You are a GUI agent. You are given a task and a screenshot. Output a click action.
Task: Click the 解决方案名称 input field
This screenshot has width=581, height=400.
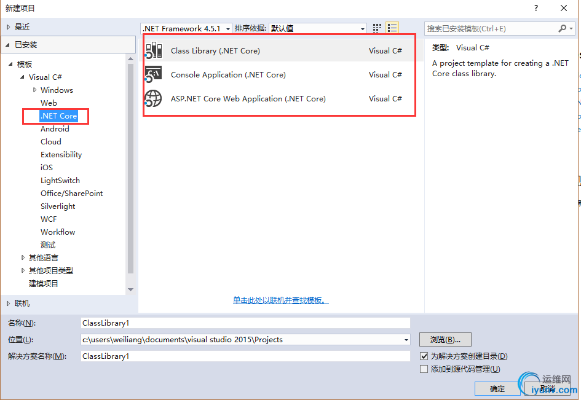pos(245,356)
